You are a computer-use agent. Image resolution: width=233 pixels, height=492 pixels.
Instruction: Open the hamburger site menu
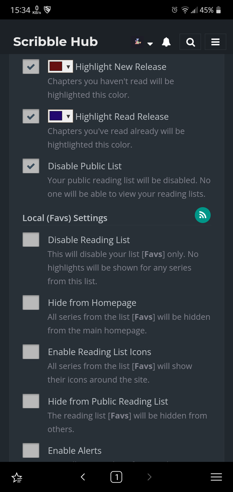point(215,42)
